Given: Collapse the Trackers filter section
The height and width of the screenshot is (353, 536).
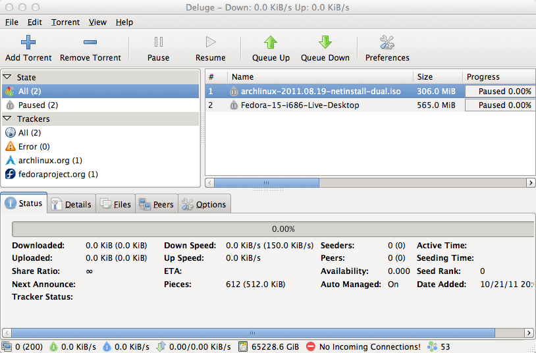Looking at the screenshot, I should pos(7,119).
